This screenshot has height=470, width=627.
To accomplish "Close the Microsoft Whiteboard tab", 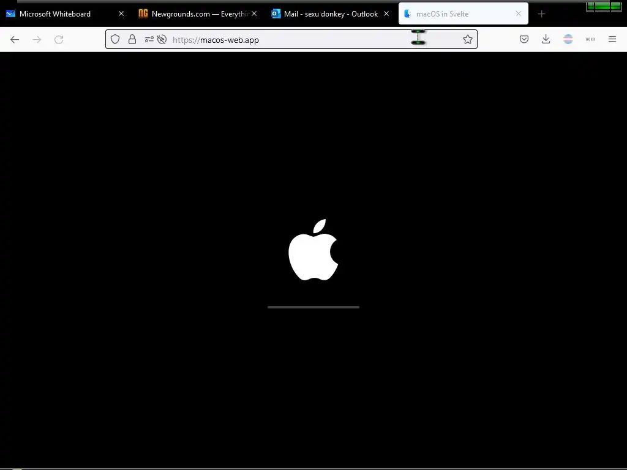I will click(x=121, y=13).
